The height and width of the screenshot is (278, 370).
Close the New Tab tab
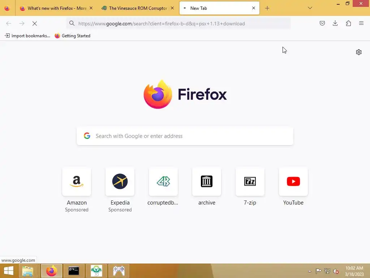(x=253, y=8)
